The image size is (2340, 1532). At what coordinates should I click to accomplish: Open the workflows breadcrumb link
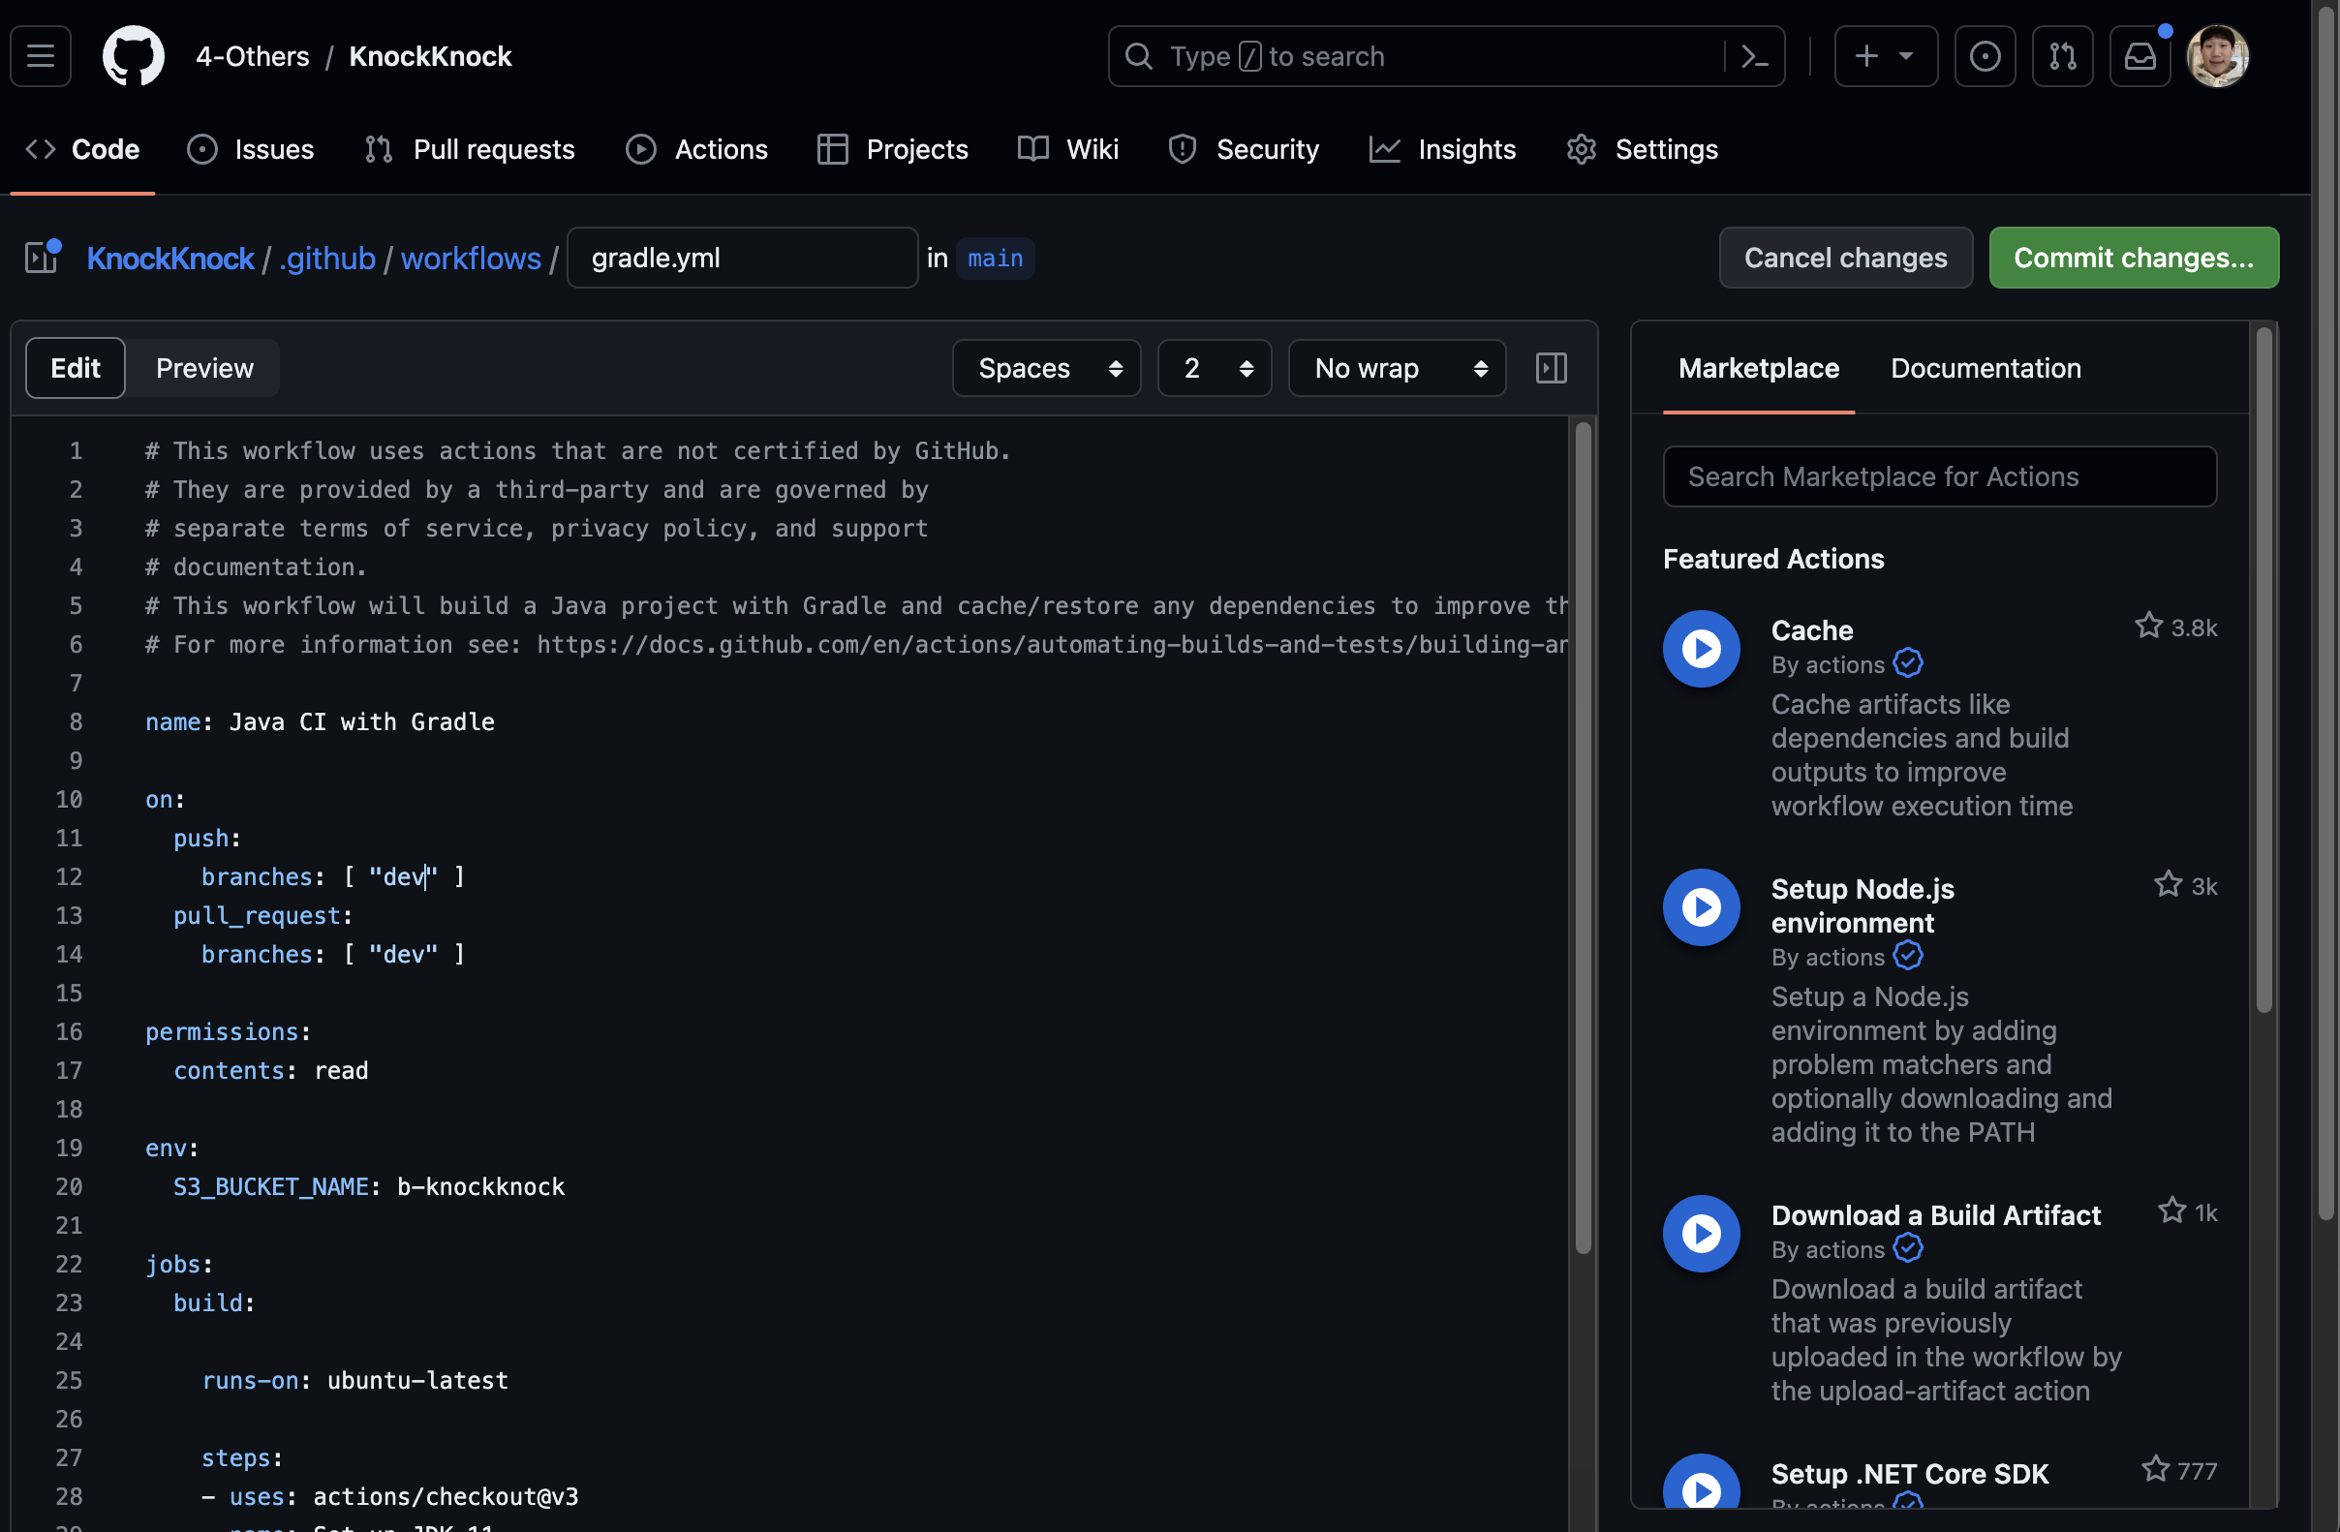470,258
